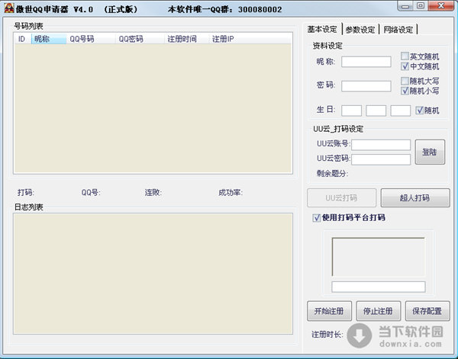Click the captcha image box
458x359 pixels.
tap(379, 257)
